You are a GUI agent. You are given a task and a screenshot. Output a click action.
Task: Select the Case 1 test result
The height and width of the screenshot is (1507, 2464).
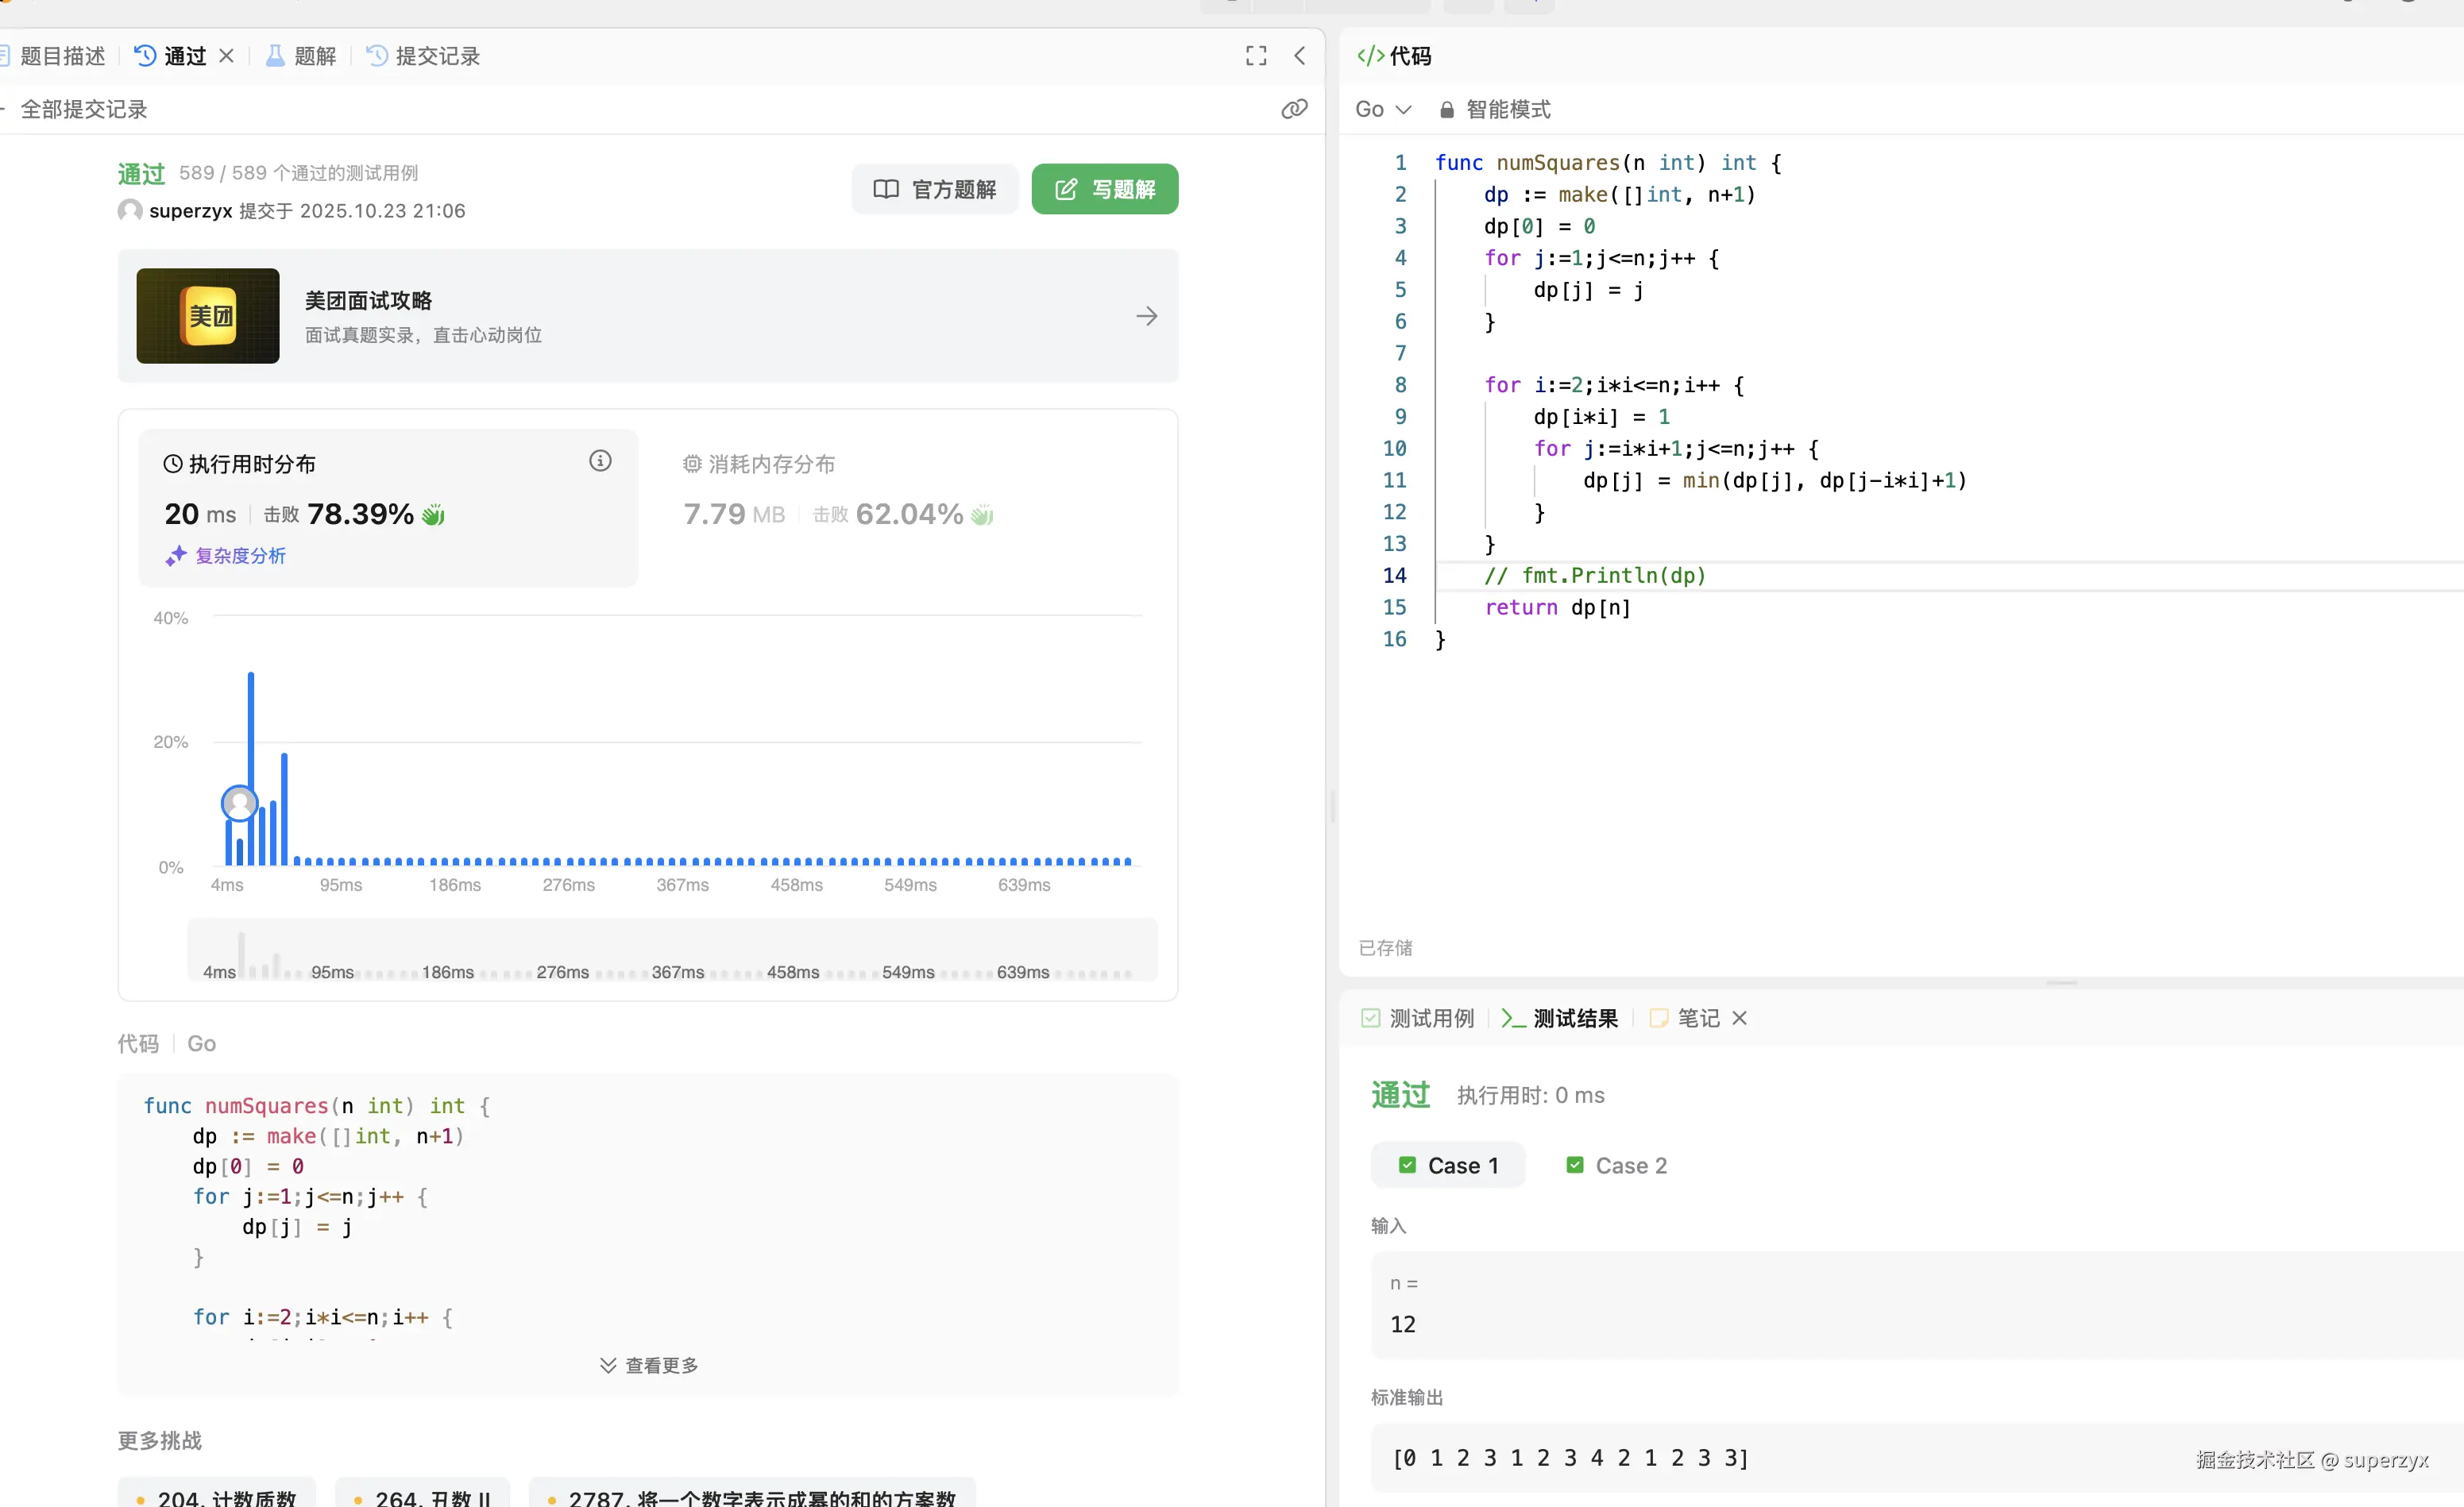coord(1448,1166)
